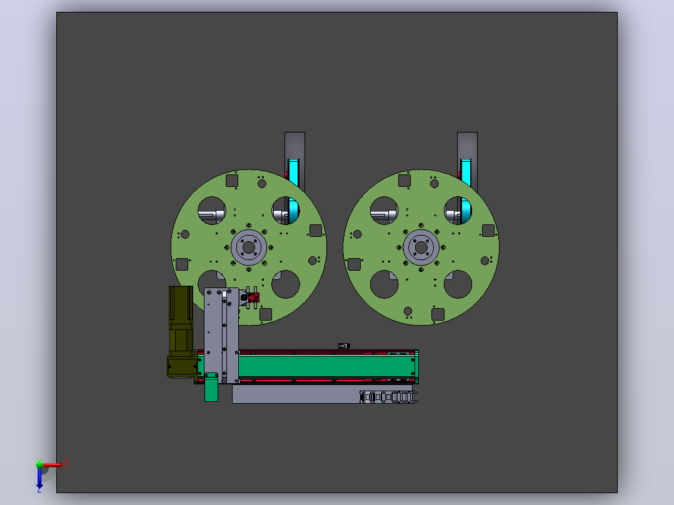
Task: Click the lower-right round hole of the right disc
Action: tap(458, 284)
